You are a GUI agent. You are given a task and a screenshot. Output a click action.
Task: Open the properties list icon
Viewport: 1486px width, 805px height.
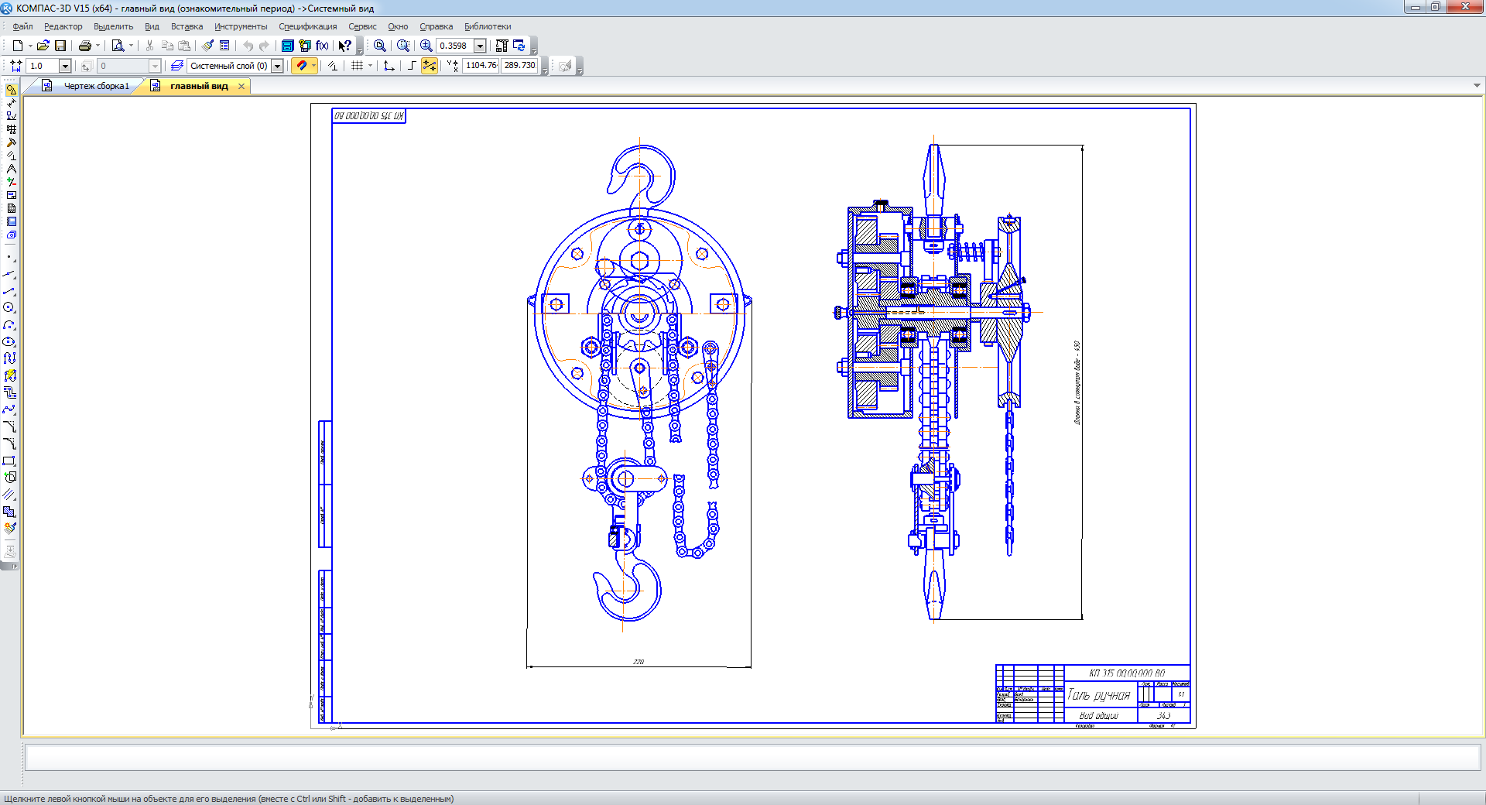(x=224, y=46)
